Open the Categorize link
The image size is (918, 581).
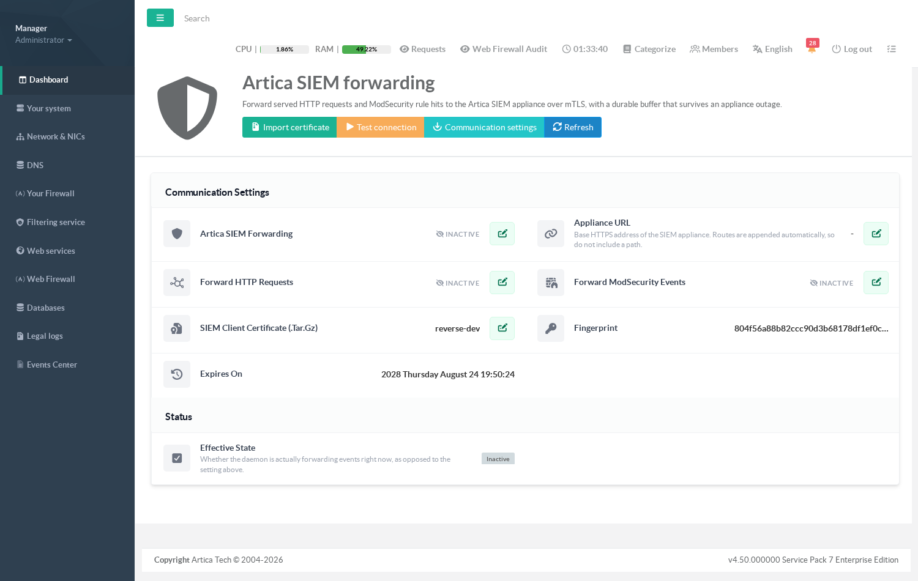click(x=649, y=49)
